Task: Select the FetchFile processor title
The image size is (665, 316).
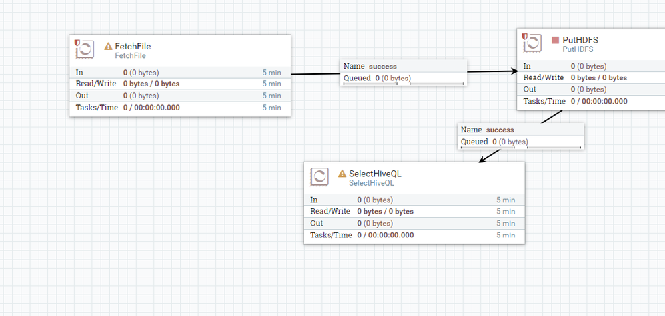Action: pos(133,46)
